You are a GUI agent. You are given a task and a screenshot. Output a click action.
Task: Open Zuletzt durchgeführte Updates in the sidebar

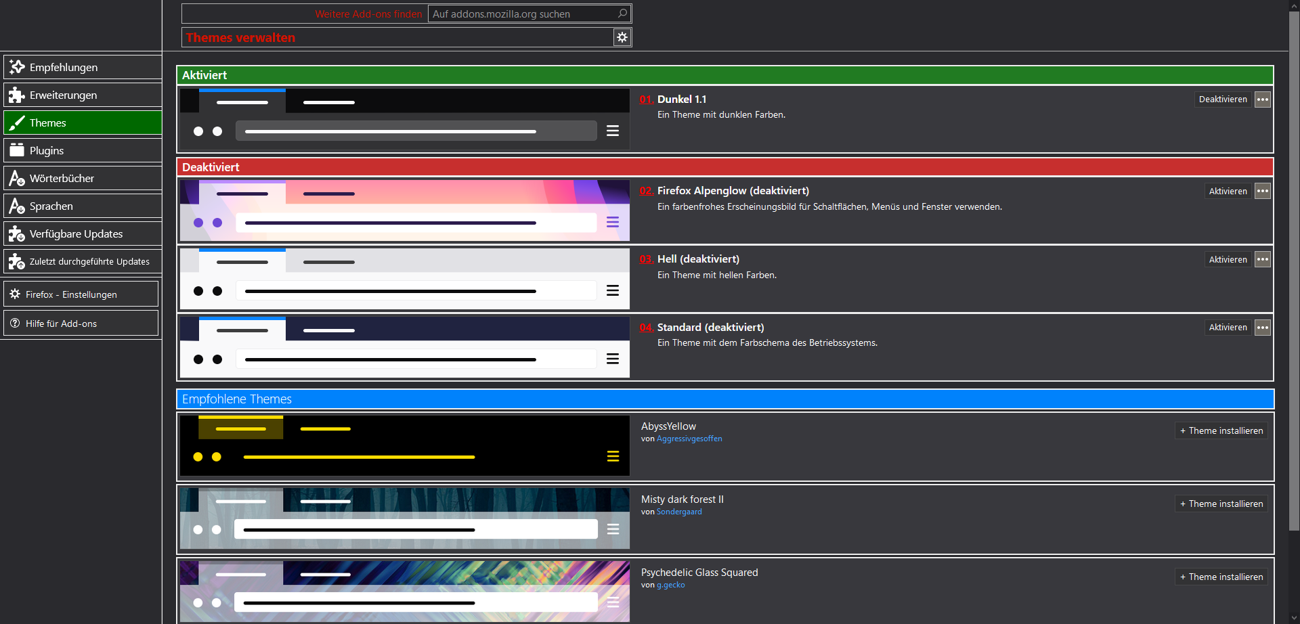click(x=83, y=261)
